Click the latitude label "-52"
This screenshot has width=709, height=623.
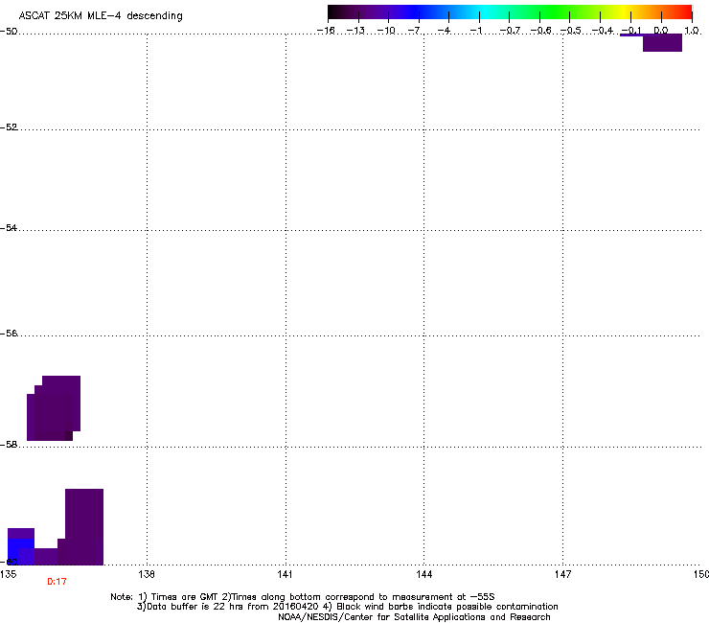click(x=9, y=127)
